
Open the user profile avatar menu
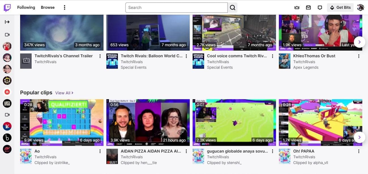tap(360, 8)
